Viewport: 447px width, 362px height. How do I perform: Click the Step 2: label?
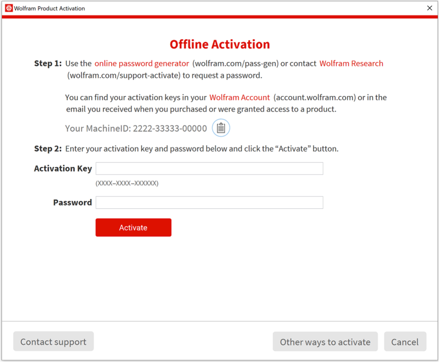[x=48, y=149]
